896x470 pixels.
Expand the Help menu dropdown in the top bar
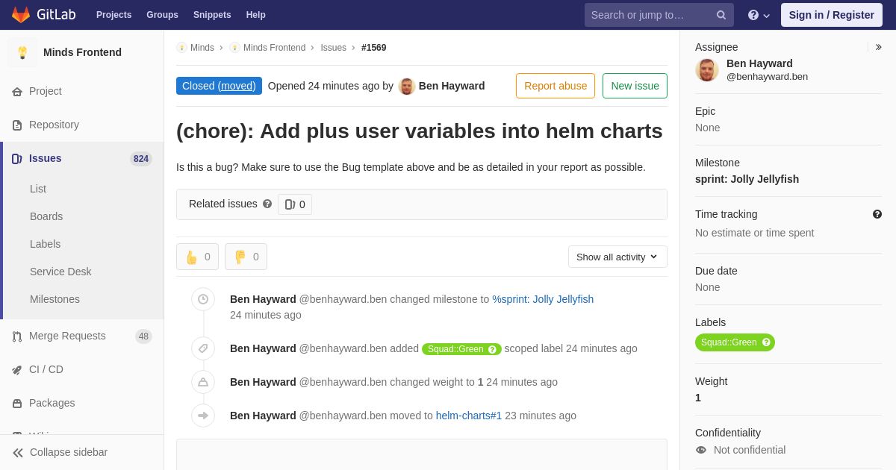point(759,15)
